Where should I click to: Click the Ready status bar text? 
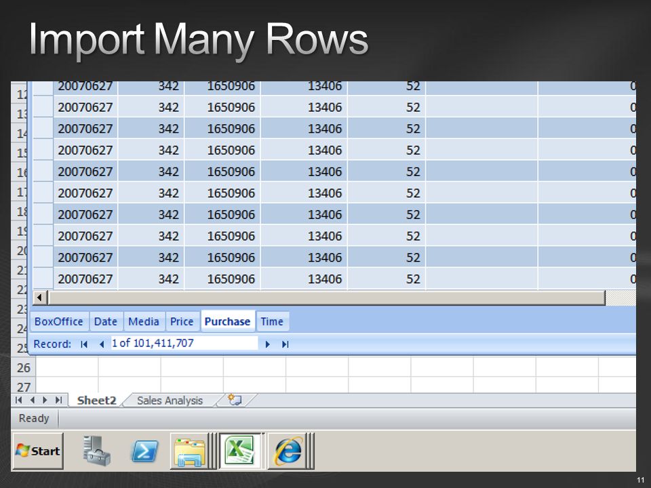pyautogui.click(x=34, y=418)
